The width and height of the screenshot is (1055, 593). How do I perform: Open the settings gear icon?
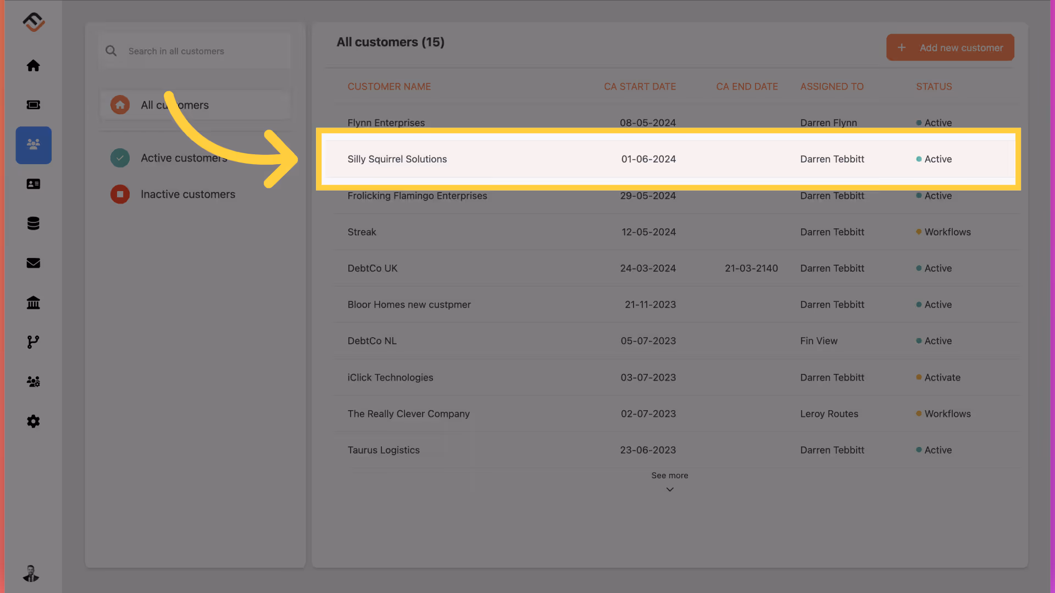click(34, 421)
